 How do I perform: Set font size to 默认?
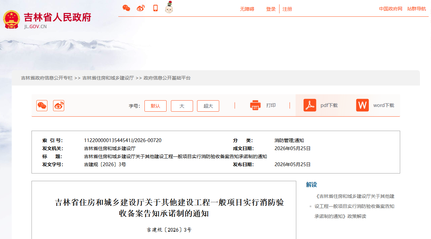156,106
